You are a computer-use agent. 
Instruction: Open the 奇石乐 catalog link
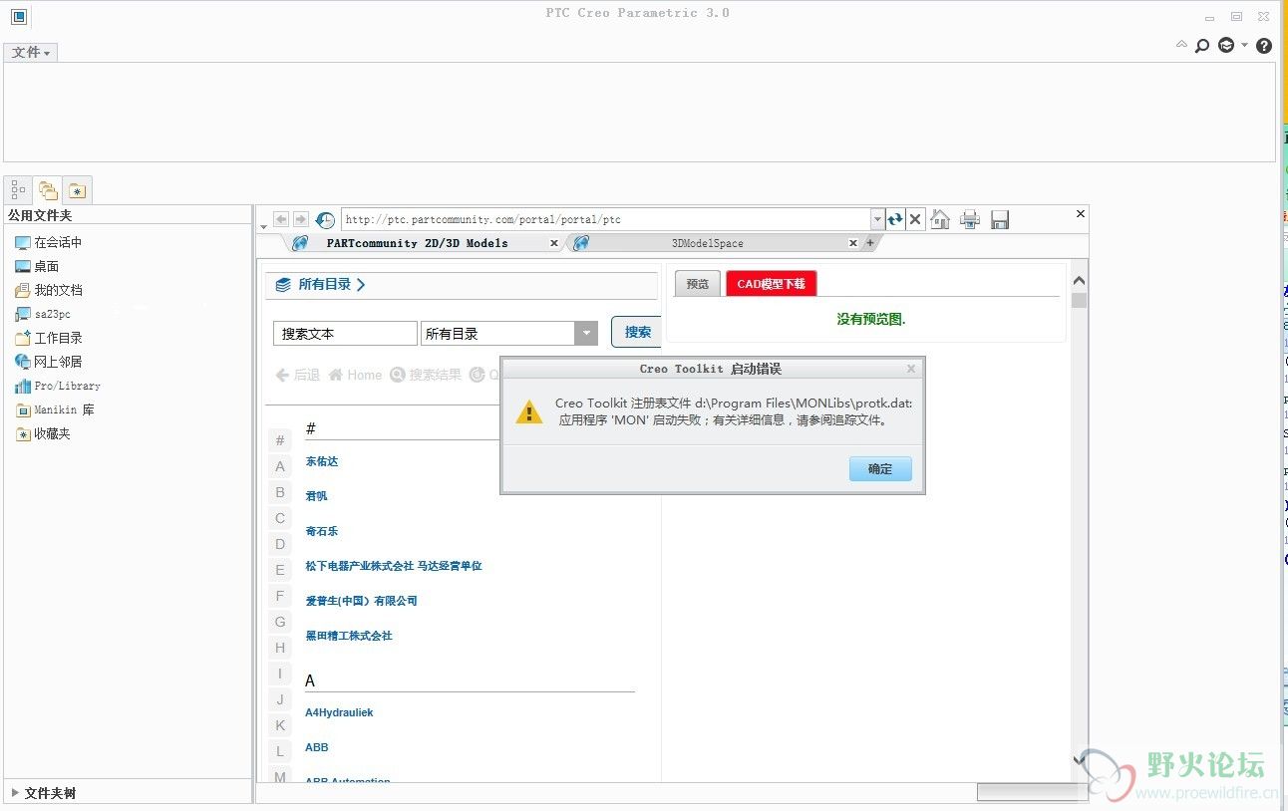[322, 531]
